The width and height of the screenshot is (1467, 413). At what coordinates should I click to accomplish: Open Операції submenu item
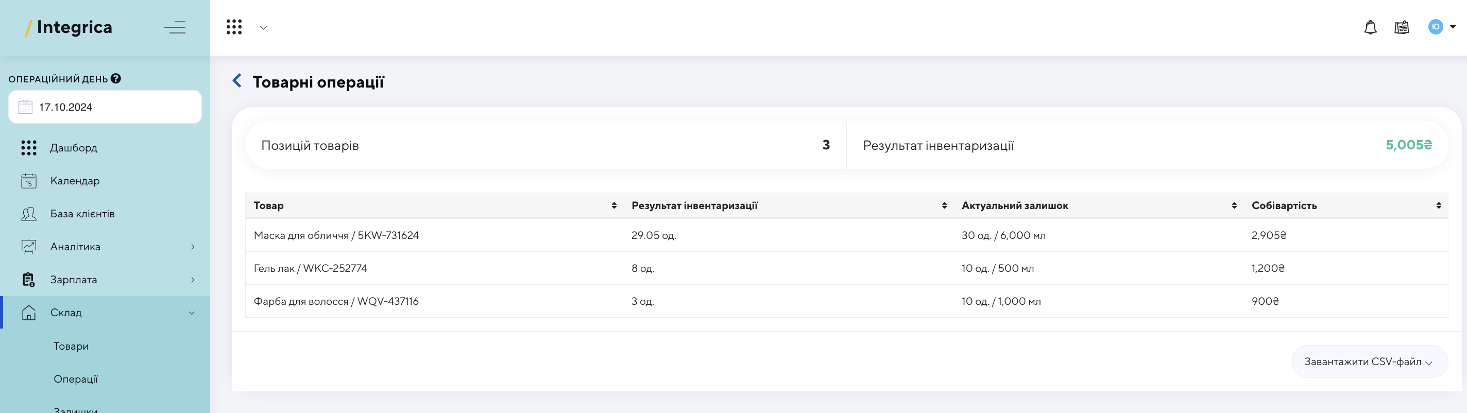click(76, 380)
